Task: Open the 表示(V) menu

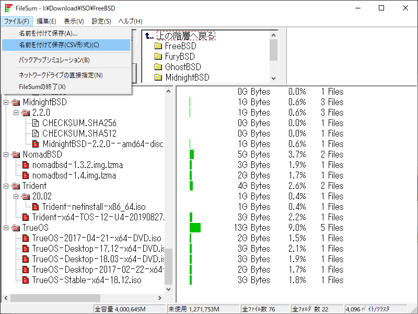Action: pyautogui.click(x=74, y=21)
